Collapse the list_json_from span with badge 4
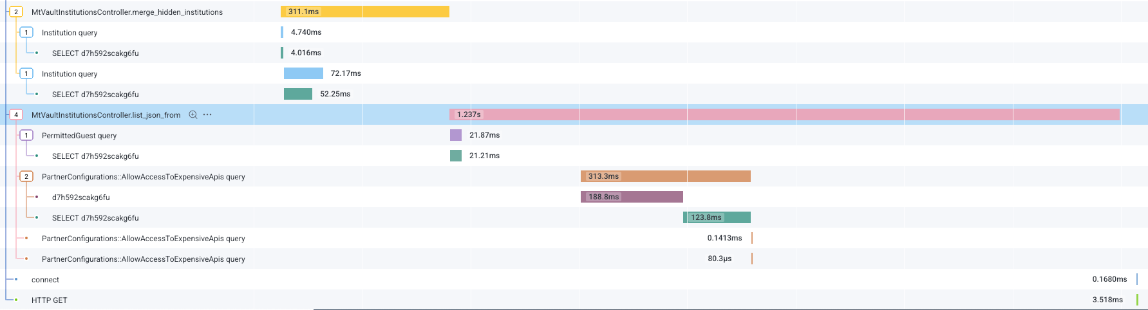Screen dimensions: 1148x310 tap(16, 115)
